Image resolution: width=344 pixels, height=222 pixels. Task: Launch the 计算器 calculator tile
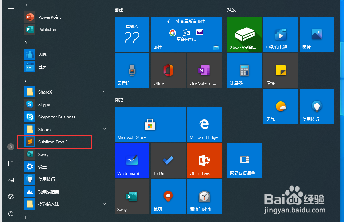pos(245,70)
